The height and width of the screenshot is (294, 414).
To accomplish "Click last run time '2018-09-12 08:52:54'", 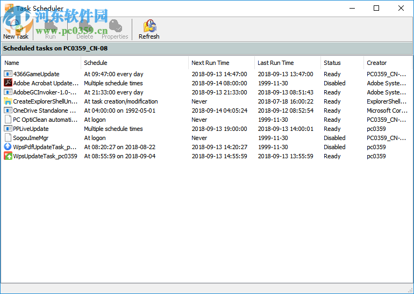I will [x=285, y=111].
